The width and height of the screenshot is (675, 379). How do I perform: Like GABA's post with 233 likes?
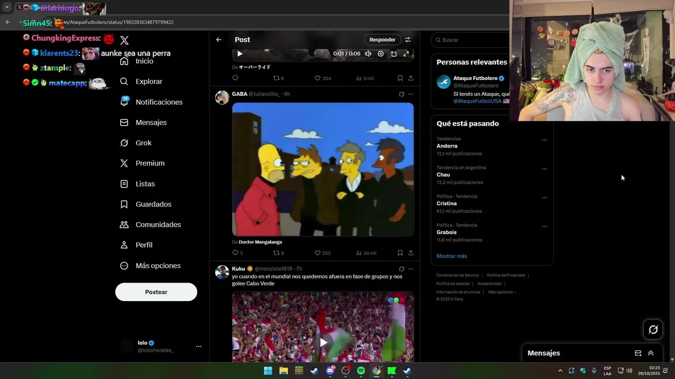click(x=323, y=253)
